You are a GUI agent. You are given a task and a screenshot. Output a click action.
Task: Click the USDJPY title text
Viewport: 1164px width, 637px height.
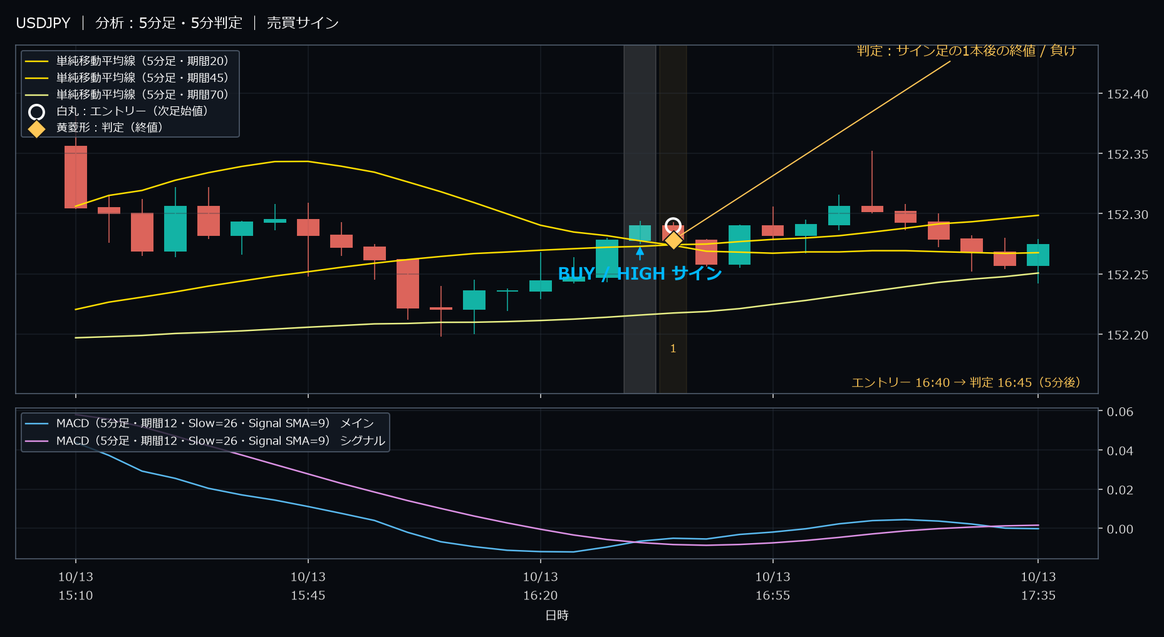tap(43, 23)
